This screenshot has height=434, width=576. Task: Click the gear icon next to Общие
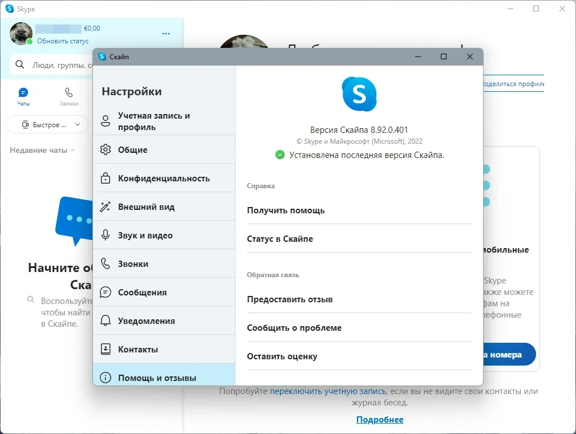pyautogui.click(x=106, y=149)
